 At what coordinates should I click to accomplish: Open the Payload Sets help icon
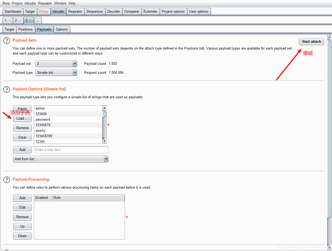tap(7, 41)
